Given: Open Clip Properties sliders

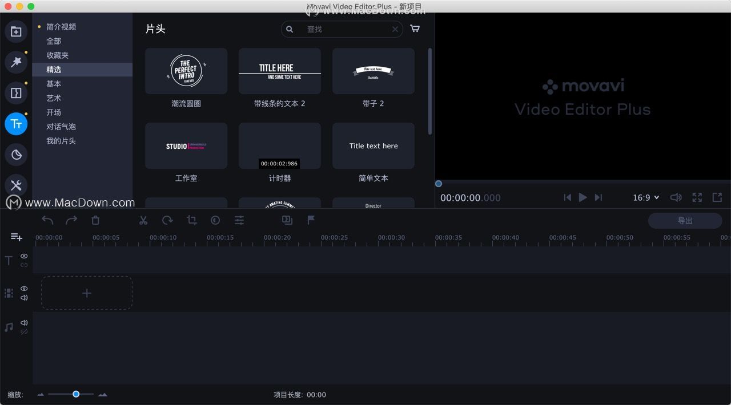Looking at the screenshot, I should pyautogui.click(x=239, y=220).
